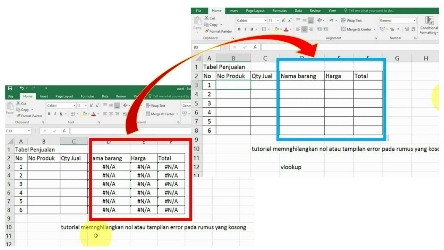
Task: Click Borders icon in right Excel window
Action: (264, 29)
